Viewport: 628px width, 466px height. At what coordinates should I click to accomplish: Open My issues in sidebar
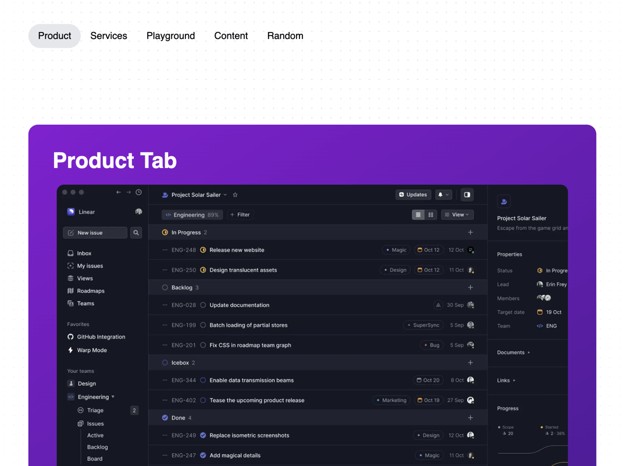85,266
